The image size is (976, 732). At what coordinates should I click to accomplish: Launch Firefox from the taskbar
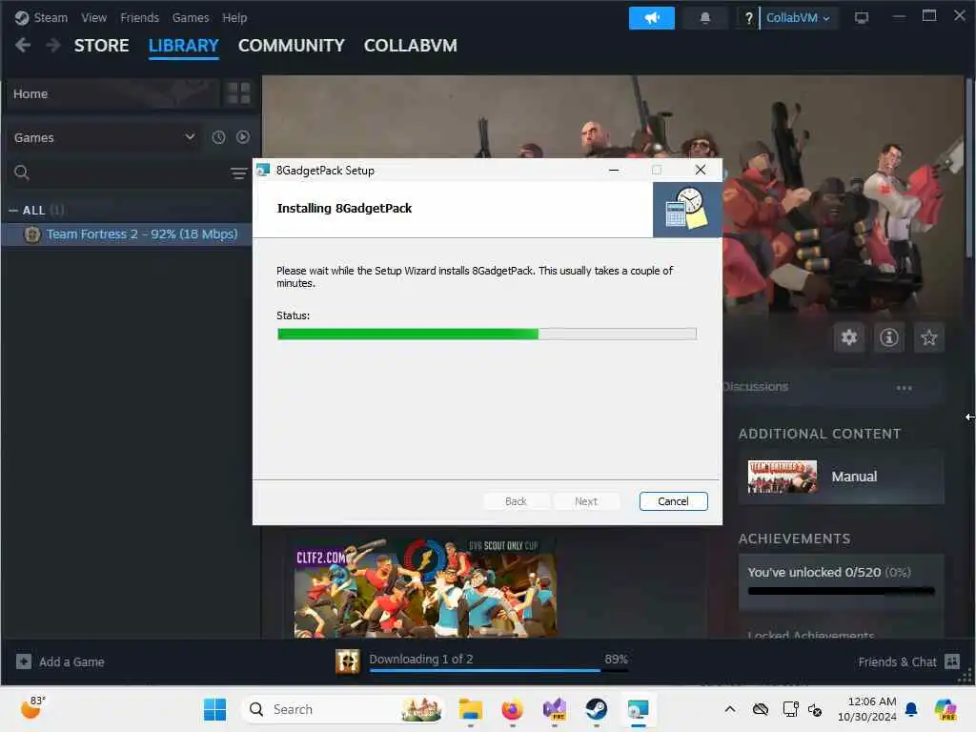click(512, 709)
